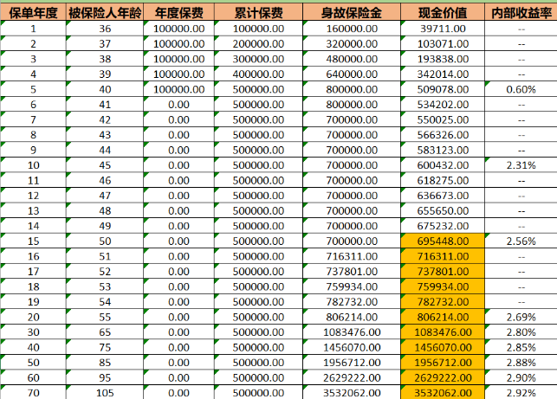Click the 身故保险金 column header
The height and width of the screenshot is (399, 557).
coord(352,15)
